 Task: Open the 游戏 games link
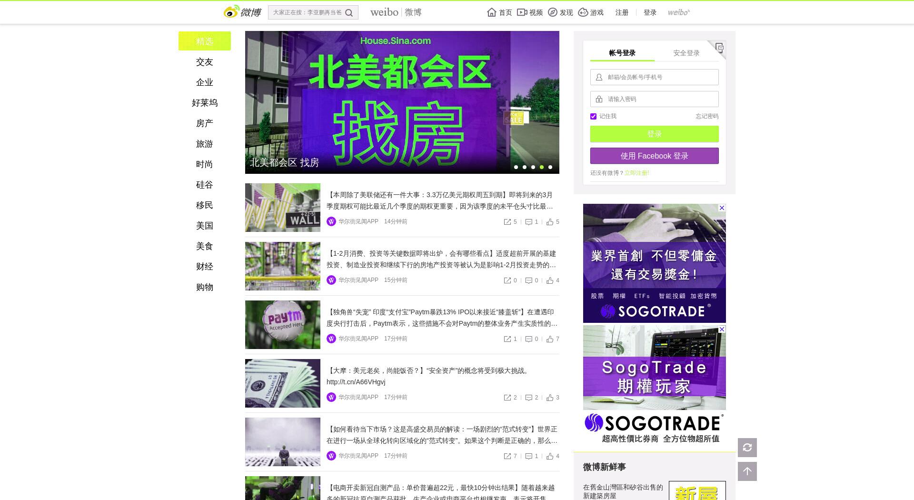pyautogui.click(x=591, y=12)
